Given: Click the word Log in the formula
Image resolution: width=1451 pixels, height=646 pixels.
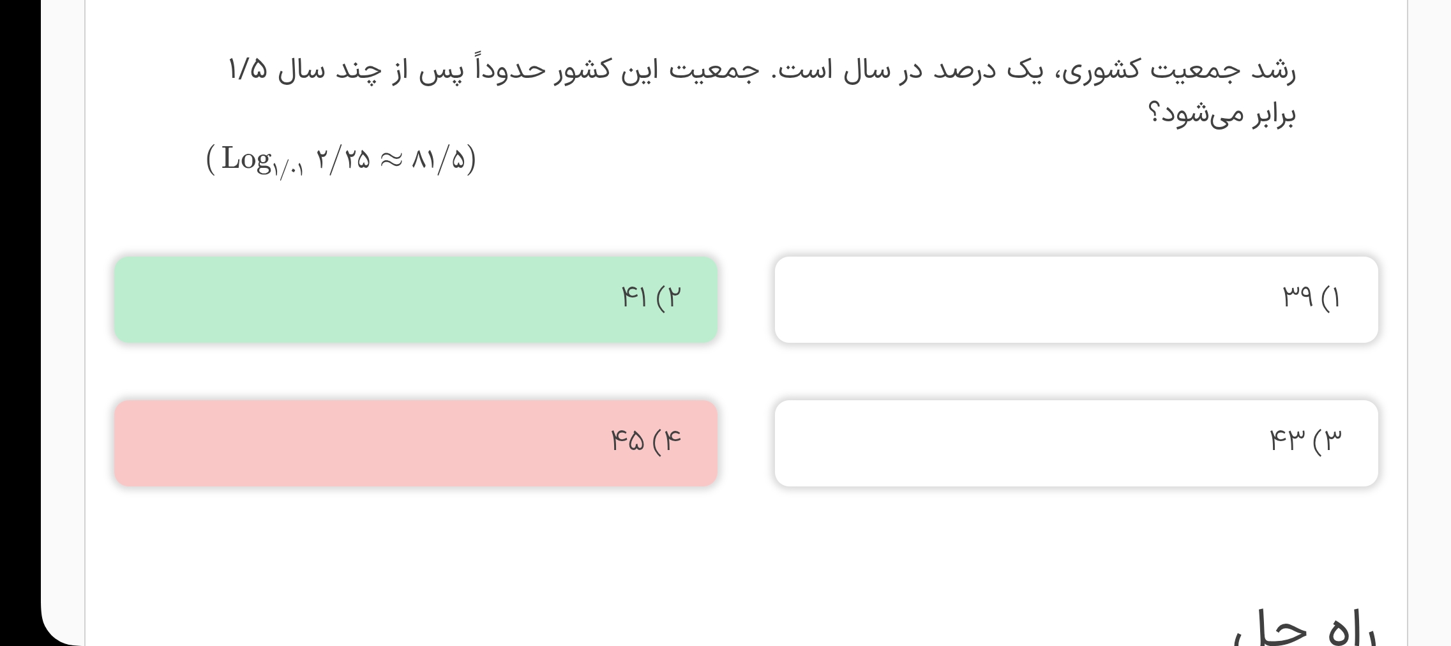Looking at the screenshot, I should pyautogui.click(x=246, y=158).
